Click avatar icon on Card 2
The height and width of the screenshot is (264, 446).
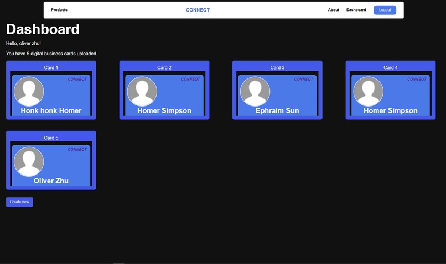[x=142, y=92]
